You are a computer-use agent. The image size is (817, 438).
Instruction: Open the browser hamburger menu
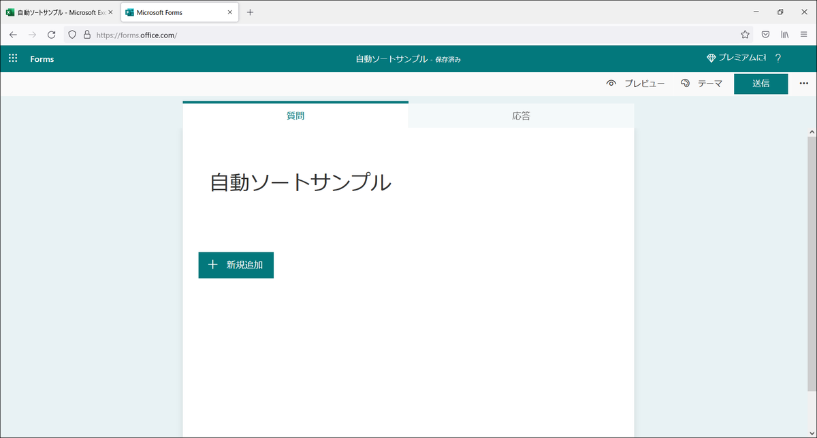click(803, 34)
